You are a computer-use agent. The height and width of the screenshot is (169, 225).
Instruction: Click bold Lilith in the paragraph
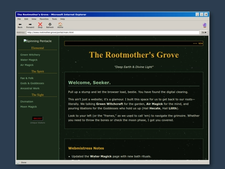(x=172, y=108)
